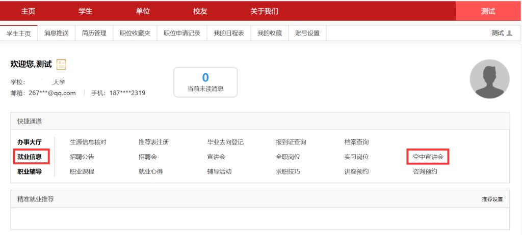This screenshot has width=522, height=235.
Task: Go to 单位 in the top navigation
Action: coord(143,11)
